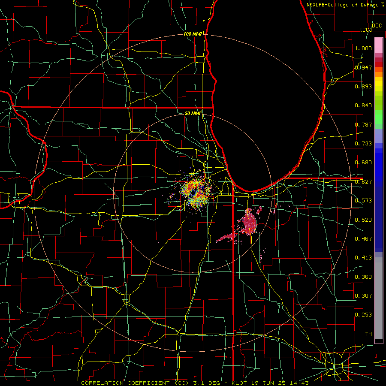Click the 0.413 scale value
This screenshot has height=386, width=386.
[363, 258]
